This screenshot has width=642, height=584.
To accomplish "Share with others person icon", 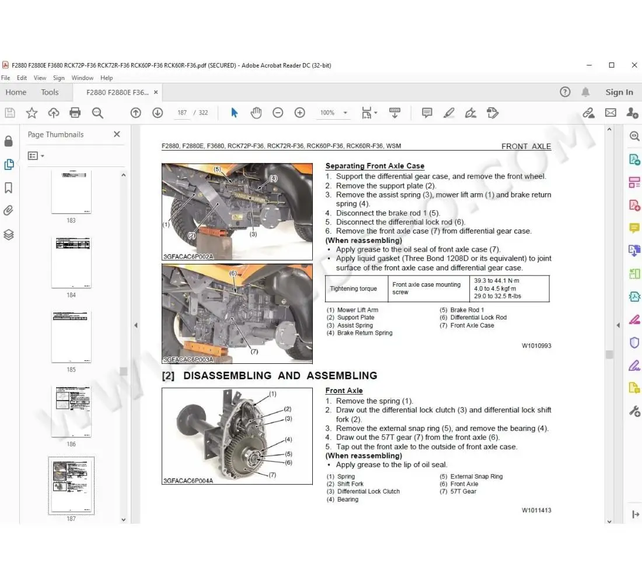I will pyautogui.click(x=632, y=113).
